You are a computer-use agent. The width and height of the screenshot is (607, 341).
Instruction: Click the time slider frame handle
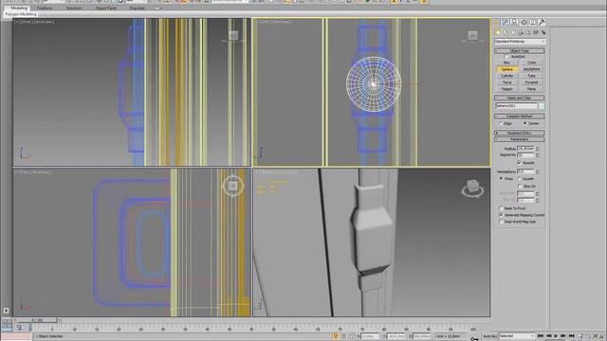point(38,320)
